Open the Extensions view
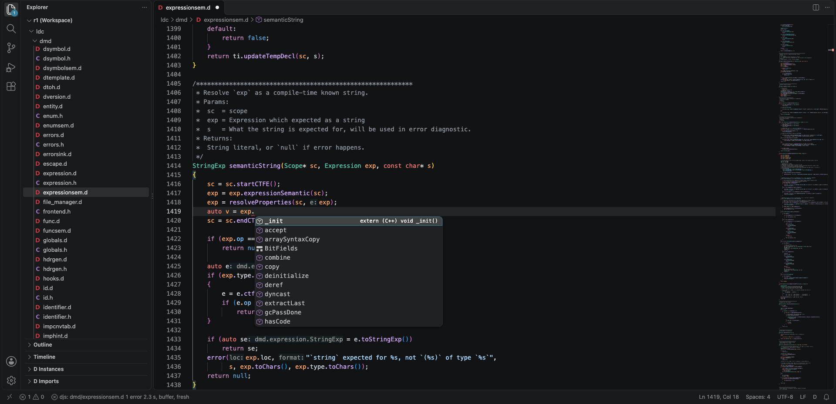The width and height of the screenshot is (836, 404). pos(11,86)
